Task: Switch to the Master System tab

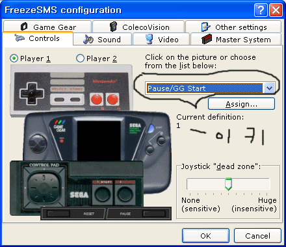Action: click(236, 40)
